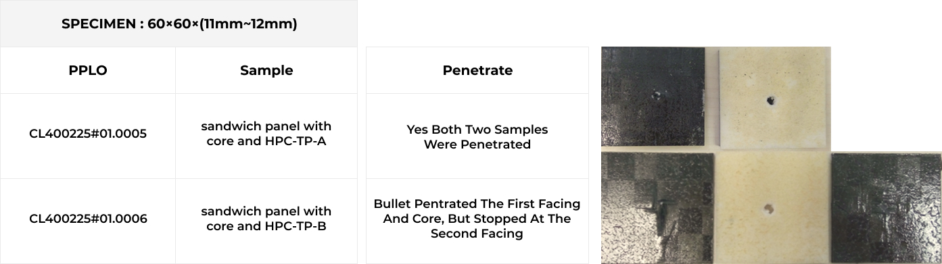Screen dimensions: 942x264
Task: Open top-left black panel photo
Action: coord(653,96)
